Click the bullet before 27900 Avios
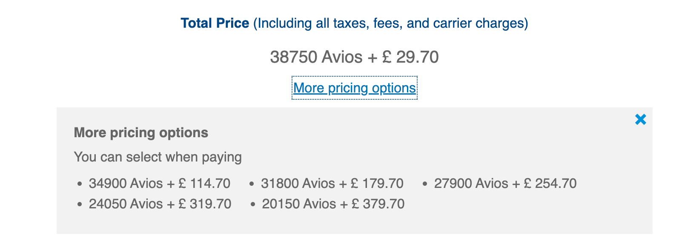The image size is (699, 248). [x=425, y=184]
